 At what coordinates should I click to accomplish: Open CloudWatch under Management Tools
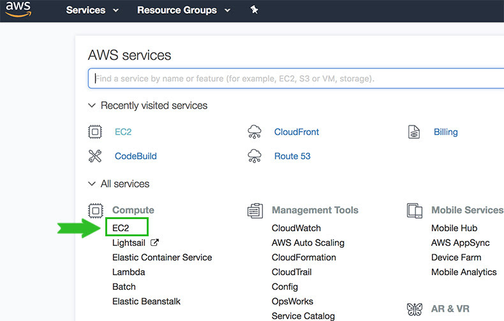[x=296, y=228]
